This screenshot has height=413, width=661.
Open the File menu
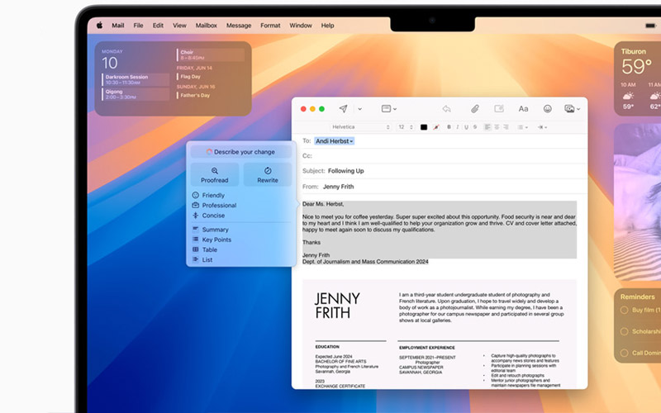click(x=138, y=26)
